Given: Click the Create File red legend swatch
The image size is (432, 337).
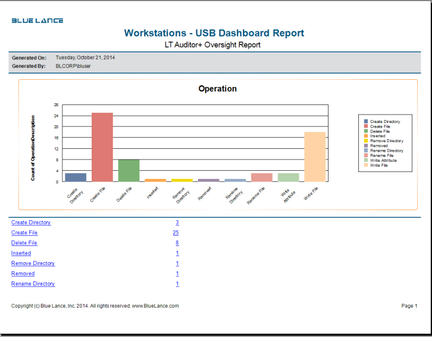Looking at the screenshot, I should point(366,126).
